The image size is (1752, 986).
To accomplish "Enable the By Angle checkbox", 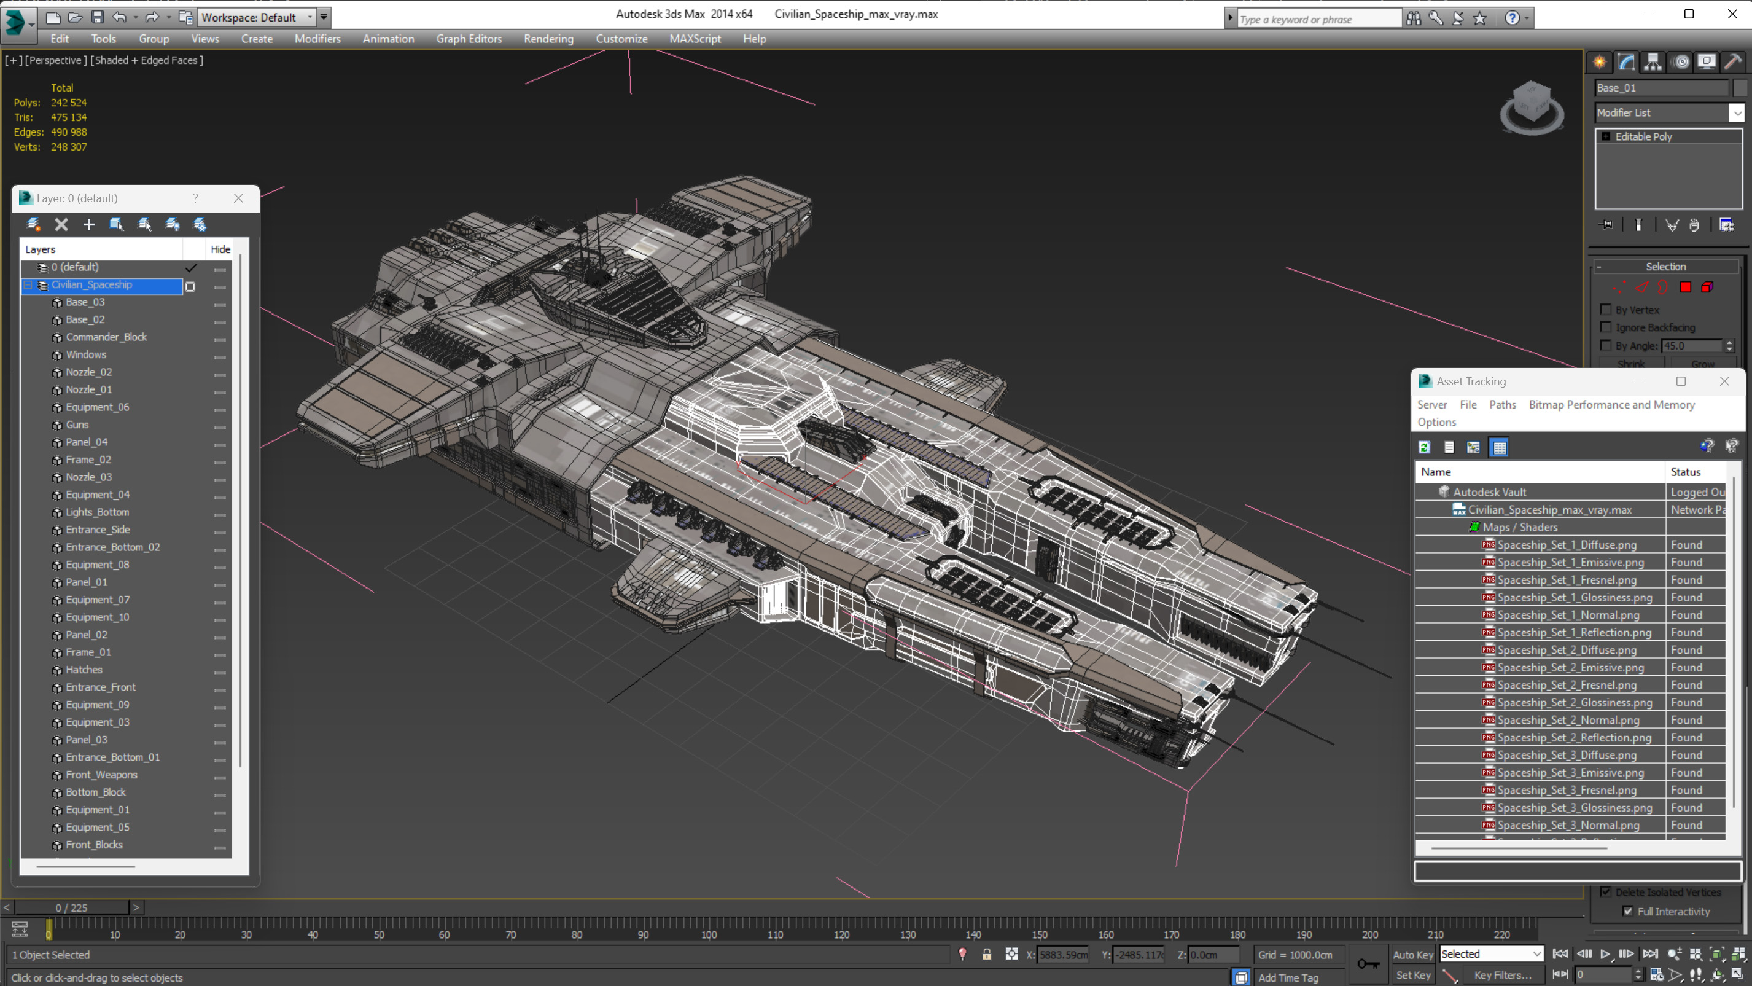I will point(1606,346).
